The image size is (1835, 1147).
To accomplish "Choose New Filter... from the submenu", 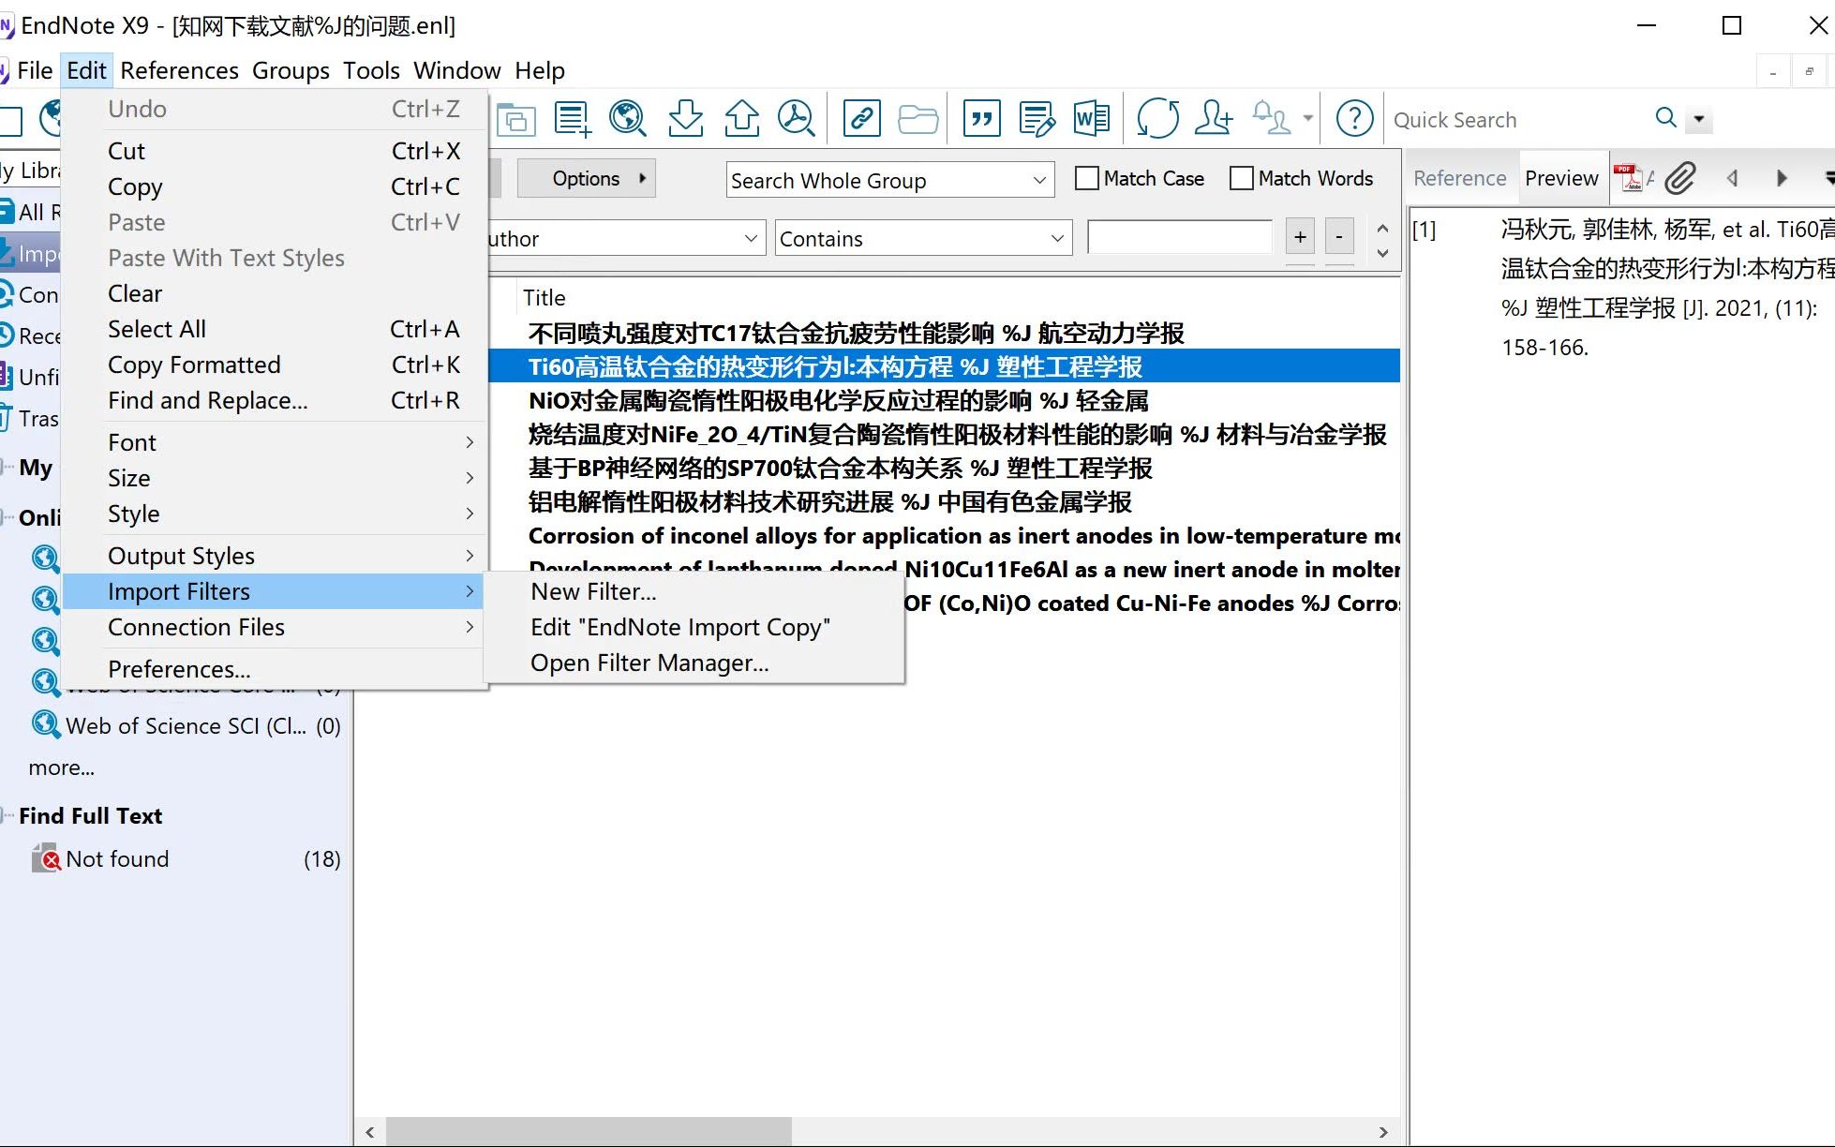I will coord(593,591).
